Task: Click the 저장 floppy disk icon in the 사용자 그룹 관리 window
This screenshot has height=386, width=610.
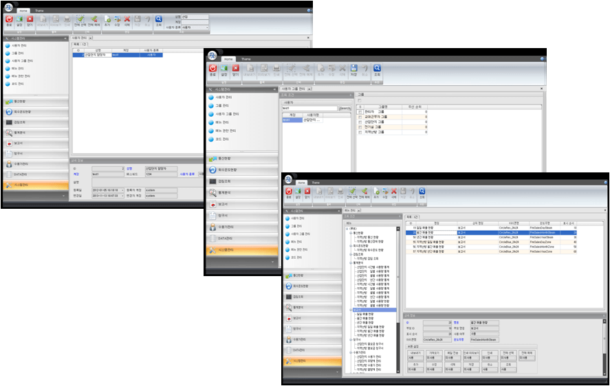Action: (353, 69)
